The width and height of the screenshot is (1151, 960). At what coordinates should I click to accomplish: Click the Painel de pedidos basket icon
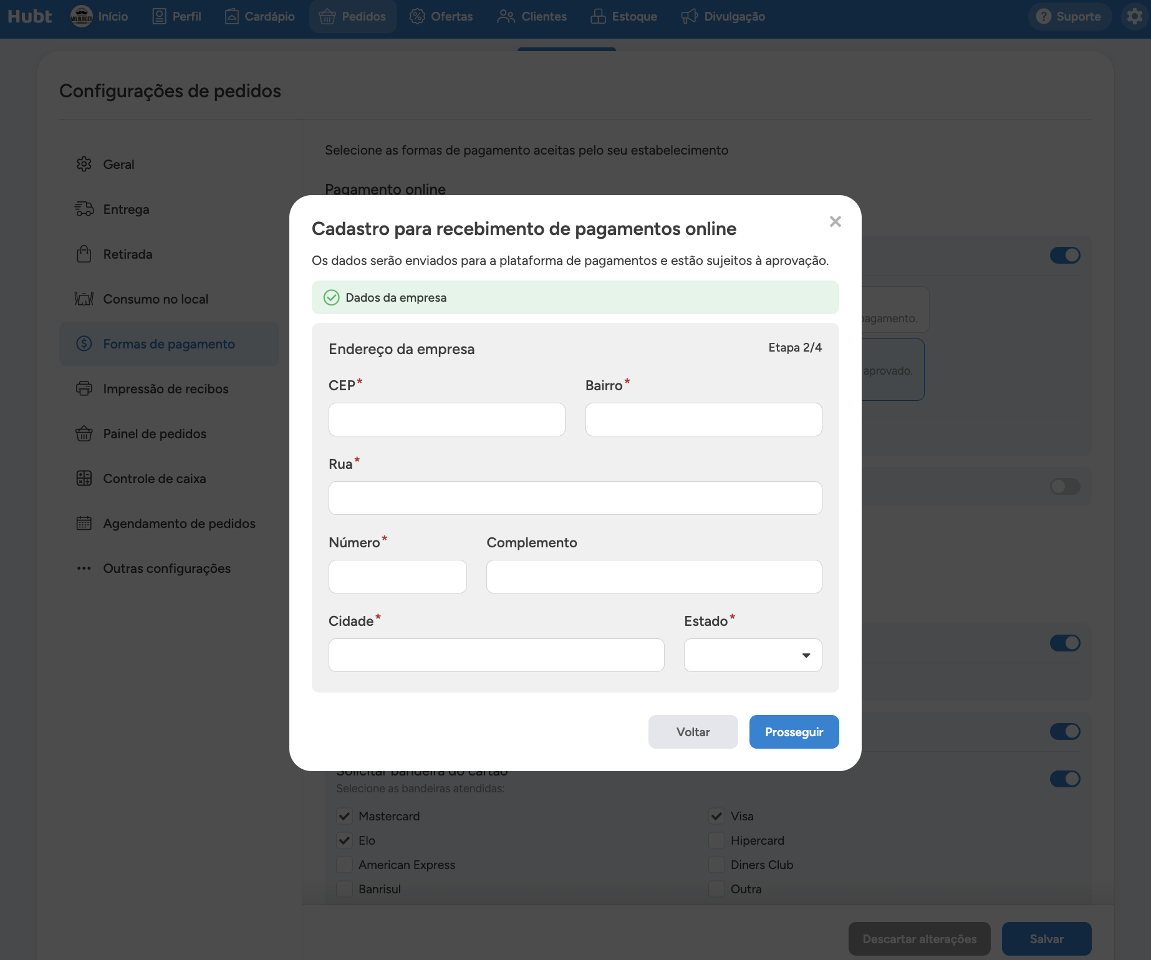pos(84,433)
